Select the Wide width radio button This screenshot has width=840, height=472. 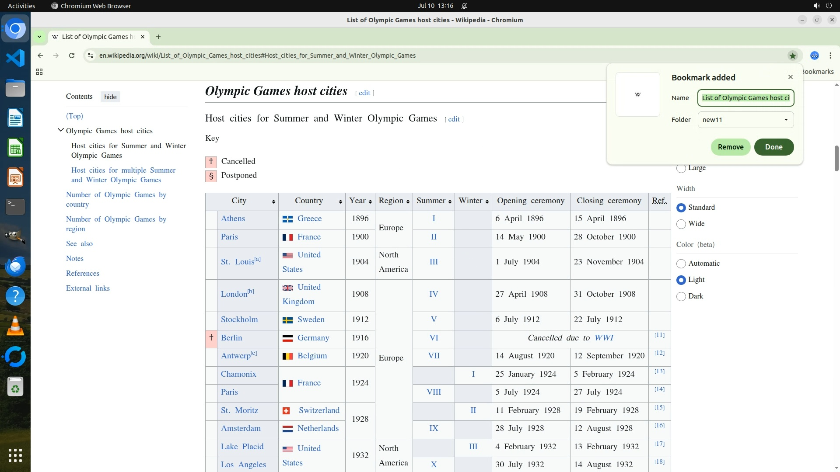(681, 224)
